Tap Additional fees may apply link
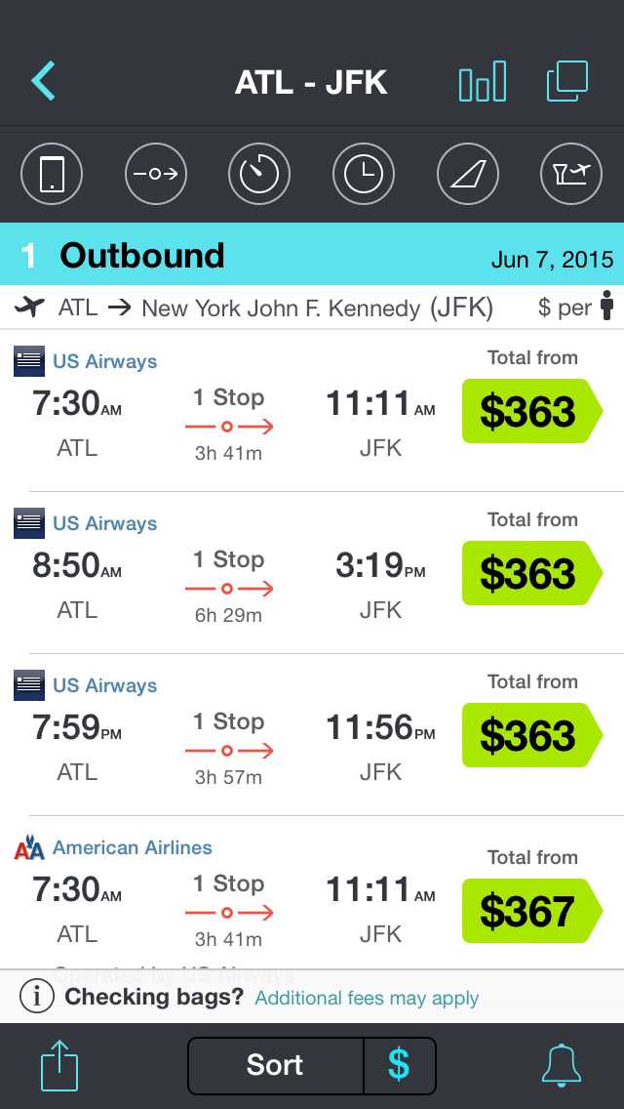 tap(367, 998)
